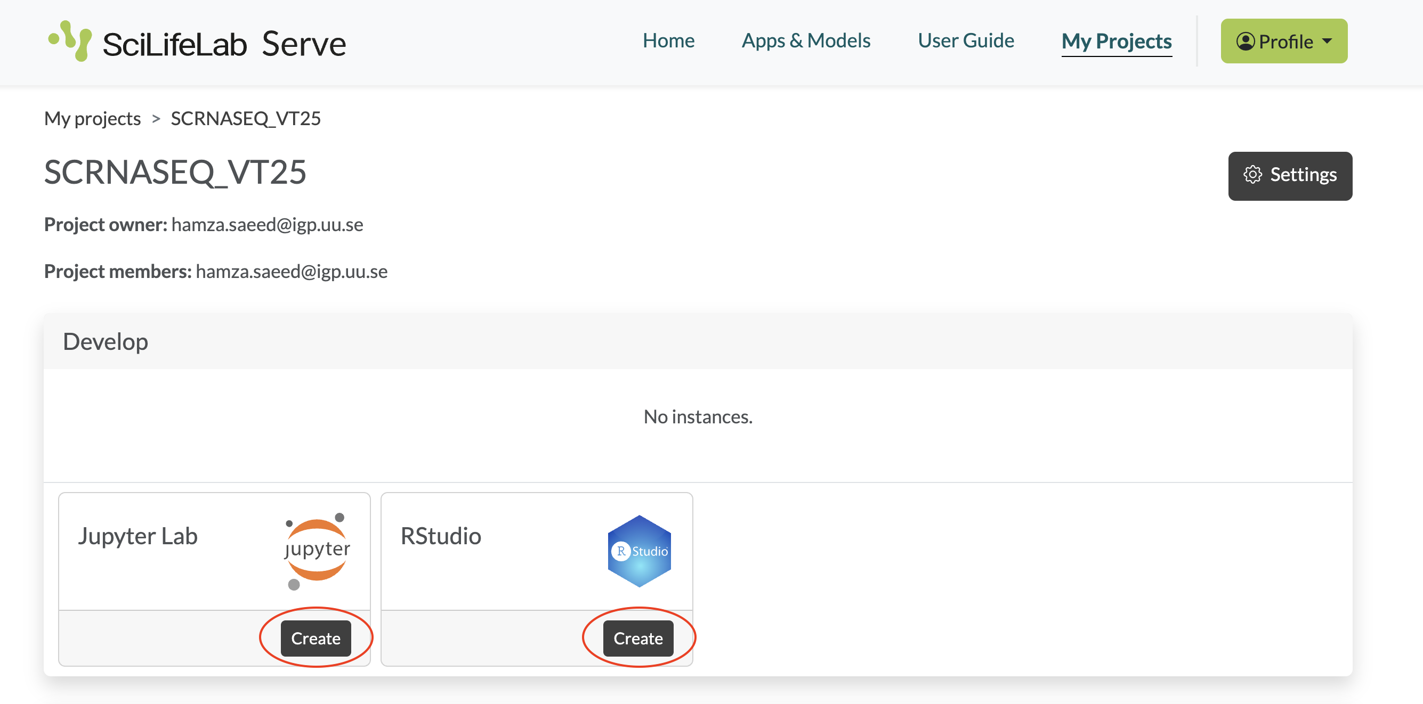Click the SciLifeLab Serve title text

tap(224, 44)
